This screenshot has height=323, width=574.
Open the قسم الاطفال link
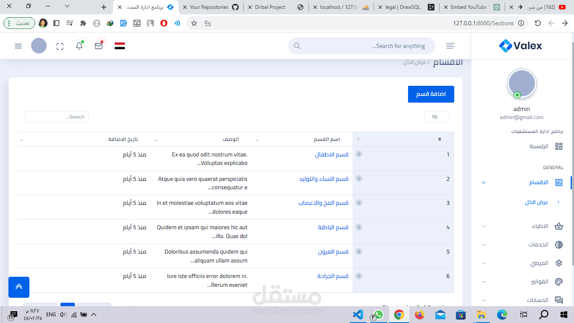(x=332, y=154)
